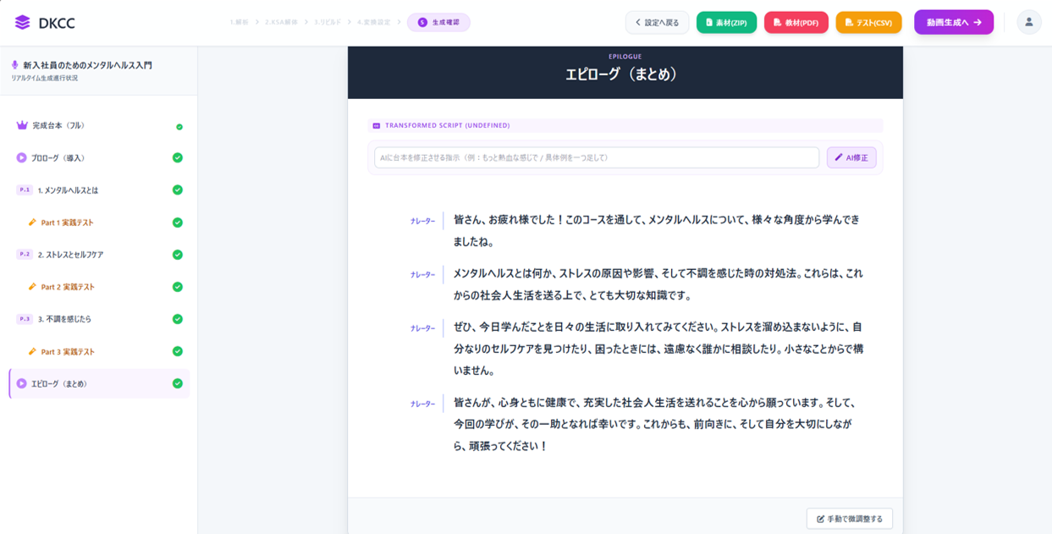
Task: Focus the AI script correction instruction field
Action: pyautogui.click(x=597, y=157)
